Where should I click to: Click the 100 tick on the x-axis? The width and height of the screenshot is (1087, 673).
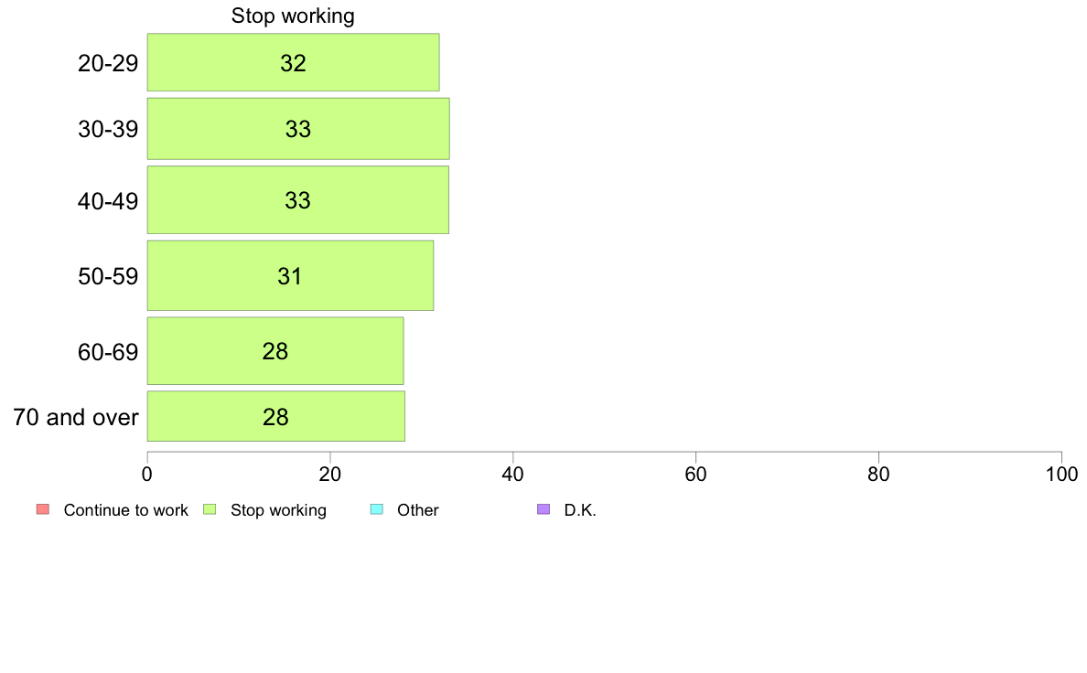1061,474
